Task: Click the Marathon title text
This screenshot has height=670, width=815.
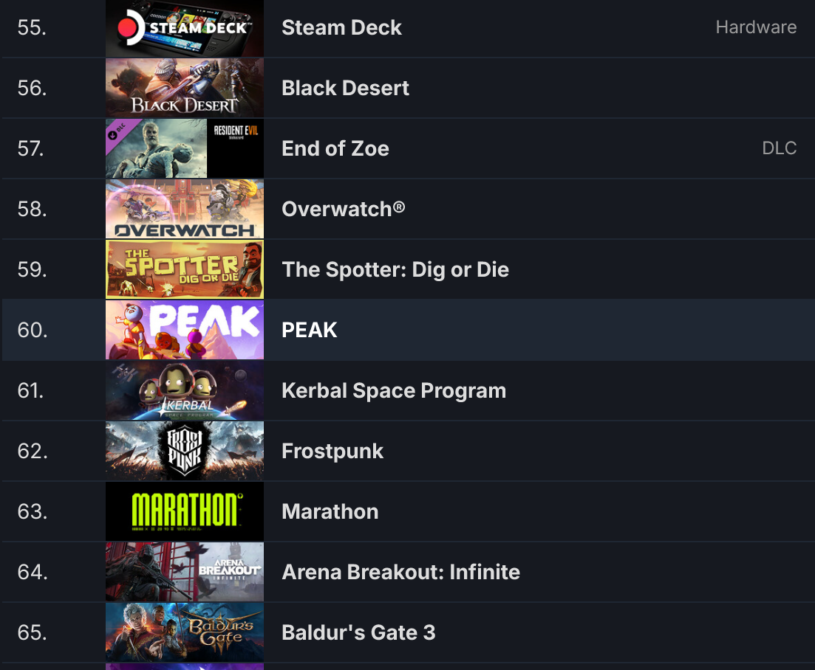Action: pos(330,511)
